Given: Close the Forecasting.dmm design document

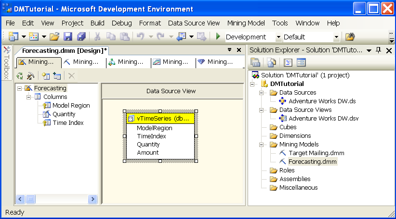Looking at the screenshot, I should tap(239, 50).
